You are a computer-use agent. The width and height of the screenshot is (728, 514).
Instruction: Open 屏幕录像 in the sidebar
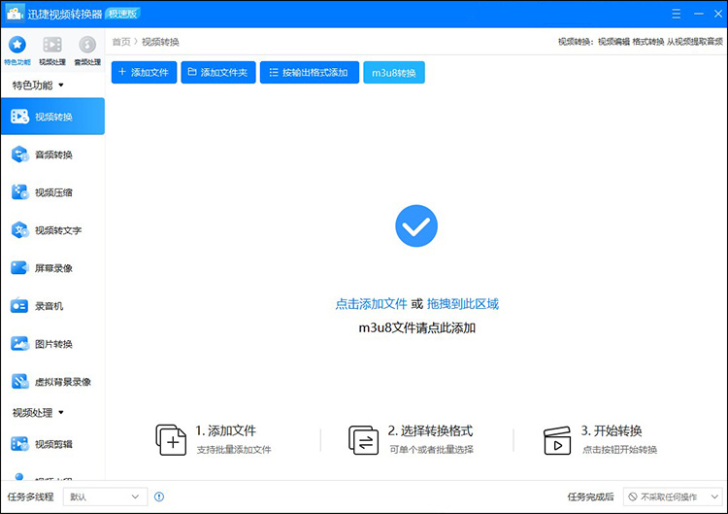pos(52,268)
